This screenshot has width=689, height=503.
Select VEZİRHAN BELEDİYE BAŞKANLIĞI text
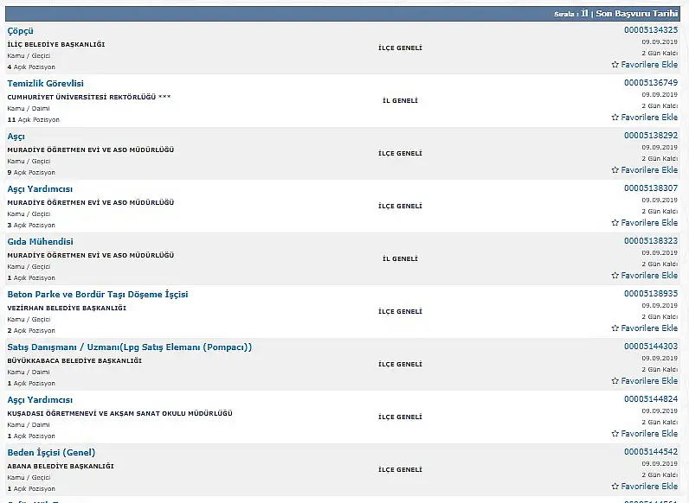67,308
